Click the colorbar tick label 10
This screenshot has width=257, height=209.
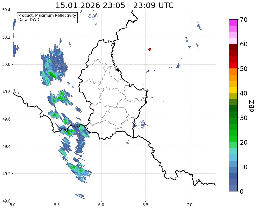(244, 167)
